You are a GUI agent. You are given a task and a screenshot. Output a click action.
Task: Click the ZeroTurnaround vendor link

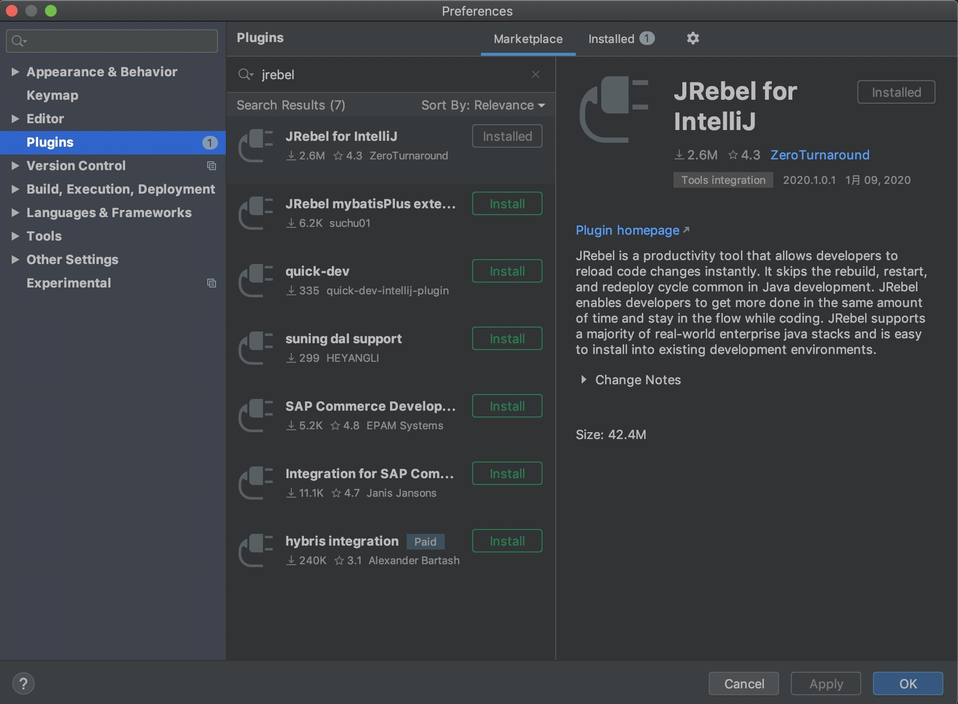[x=820, y=155]
